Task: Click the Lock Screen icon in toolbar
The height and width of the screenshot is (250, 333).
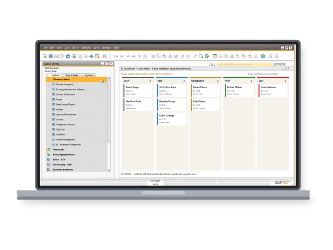Action: [97, 56]
